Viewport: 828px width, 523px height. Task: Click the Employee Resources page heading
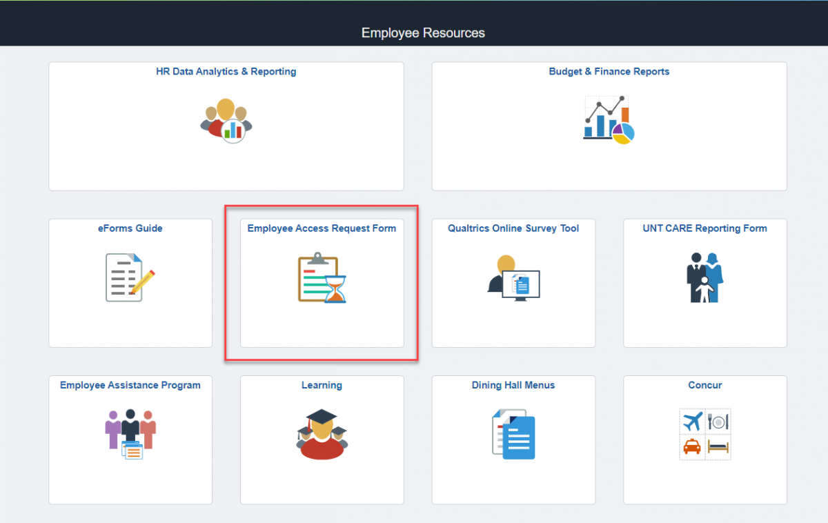pyautogui.click(x=423, y=33)
